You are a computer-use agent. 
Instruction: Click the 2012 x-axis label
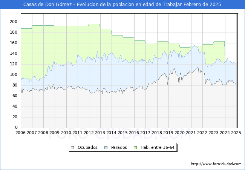coord(89,133)
